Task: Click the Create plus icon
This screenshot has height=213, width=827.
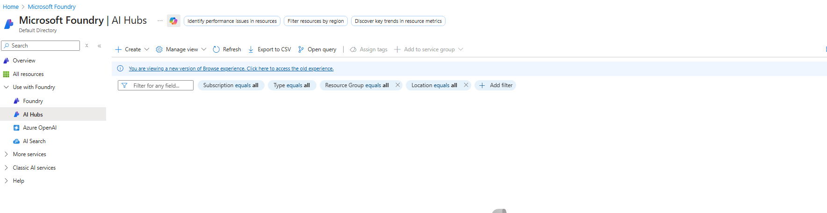Action: 118,49
